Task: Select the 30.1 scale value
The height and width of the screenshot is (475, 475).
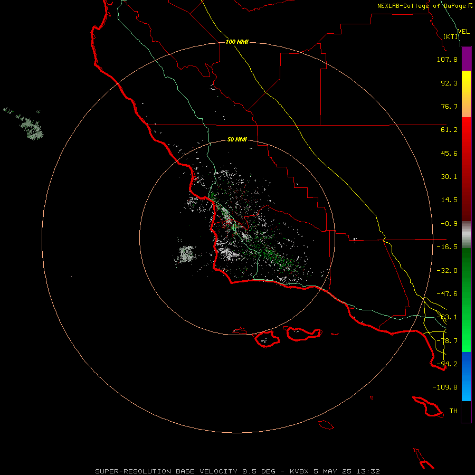Action: pyautogui.click(x=449, y=177)
